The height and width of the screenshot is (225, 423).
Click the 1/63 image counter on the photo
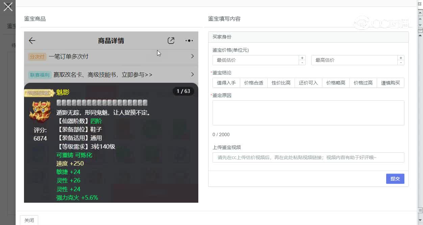[x=184, y=91]
